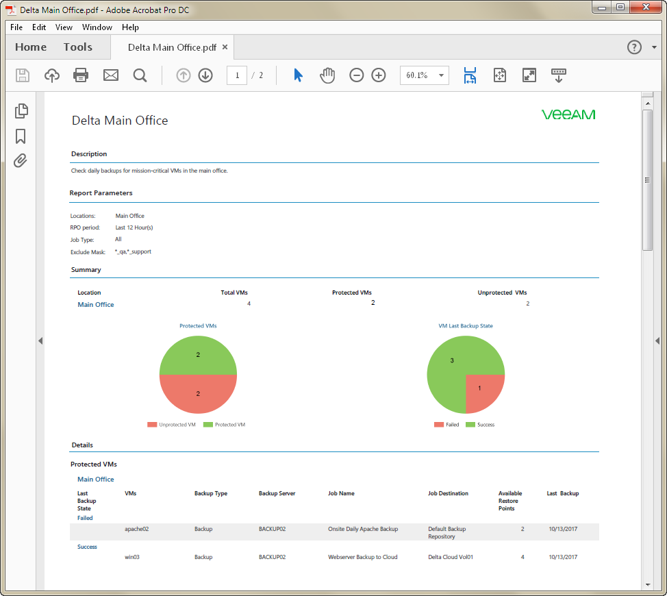Viewport: 667px width, 596px height.
Task: Click Default Backup Repository destination
Action: pyautogui.click(x=446, y=532)
